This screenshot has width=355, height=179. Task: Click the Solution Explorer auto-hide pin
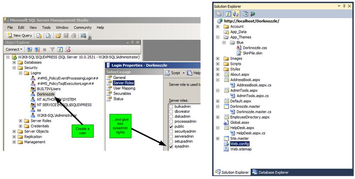pyautogui.click(x=344, y=6)
